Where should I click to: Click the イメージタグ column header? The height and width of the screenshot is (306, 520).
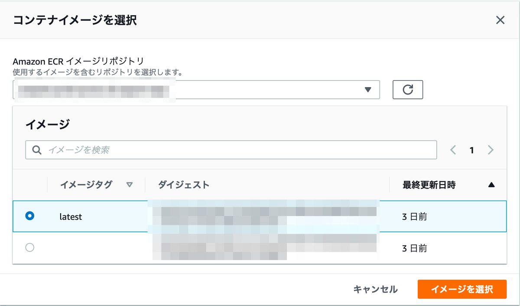click(87, 184)
